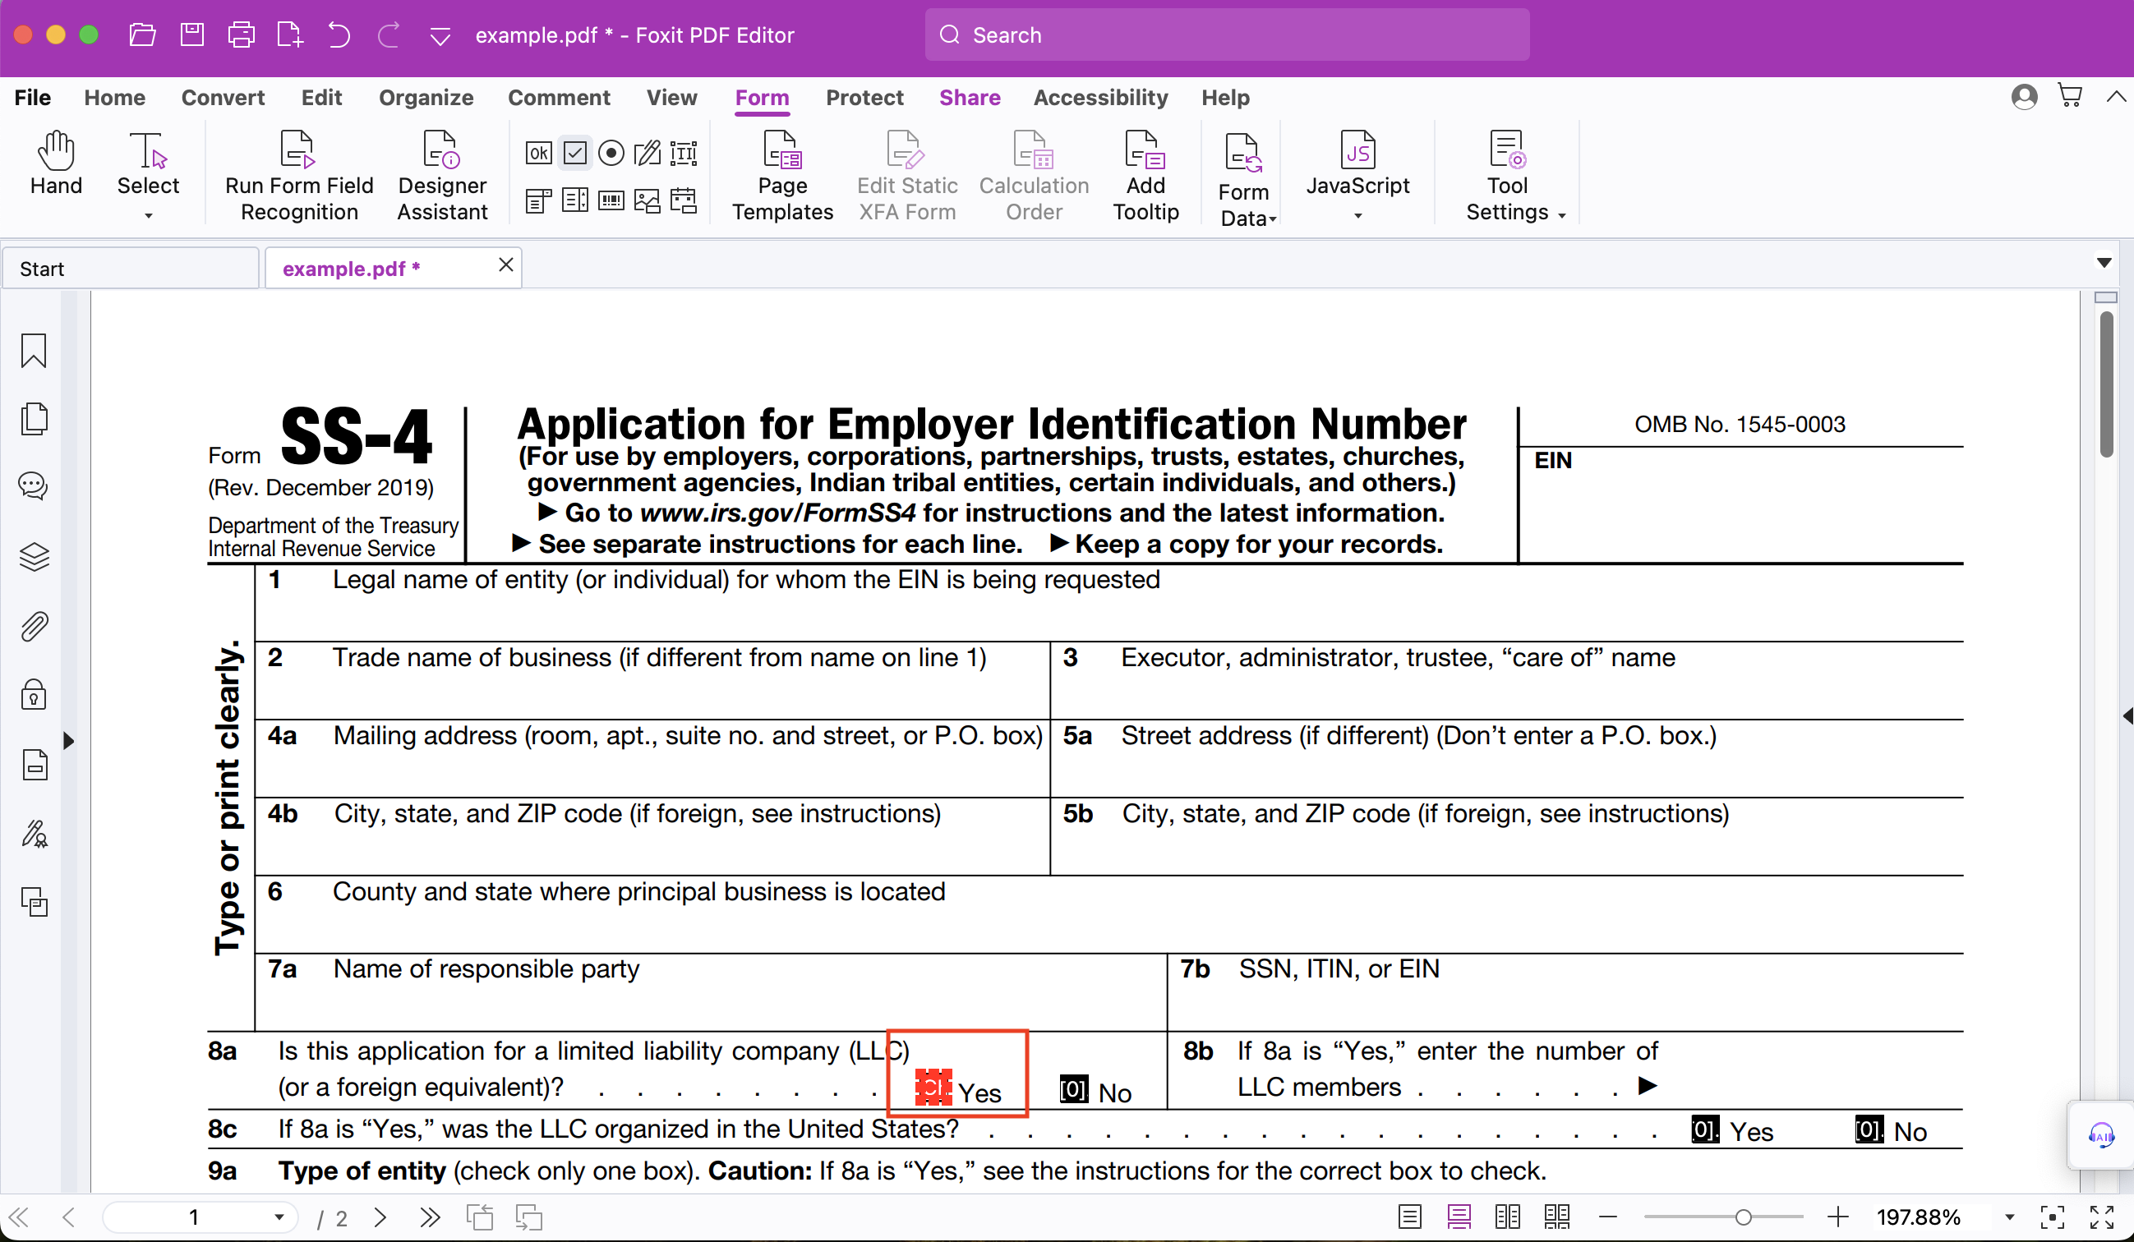Click the 8c Yes checkbox field
The image size is (2134, 1242).
click(x=1705, y=1129)
